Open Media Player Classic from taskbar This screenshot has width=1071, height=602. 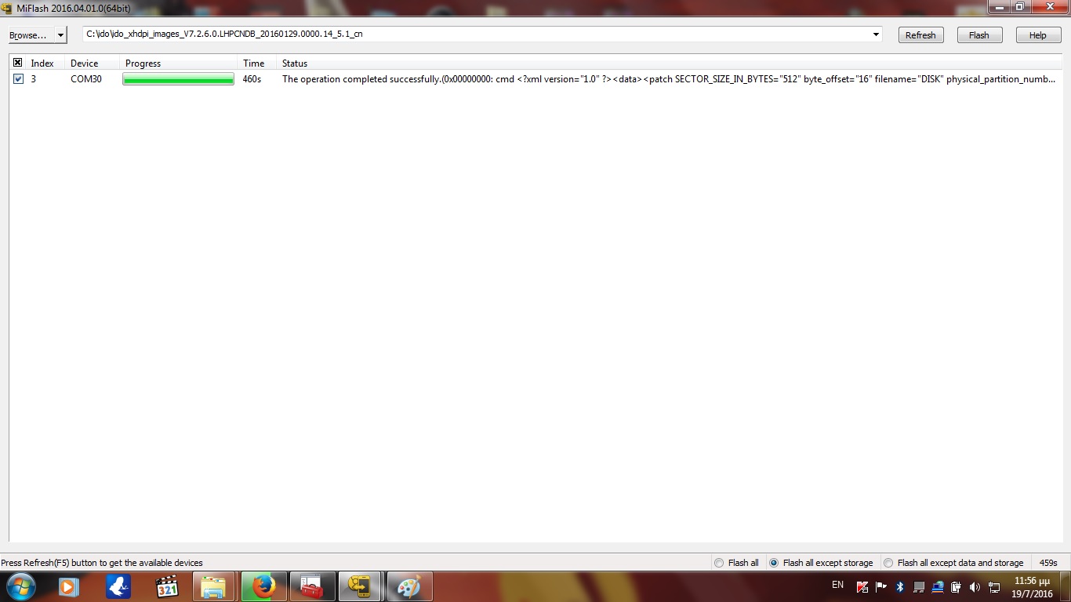[x=167, y=586]
